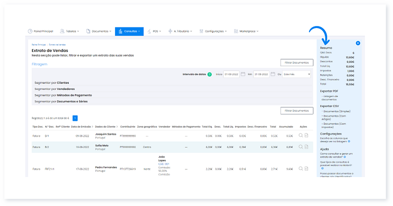Select page 1 in the pagination
393x206 pixels.
[x=75, y=118]
